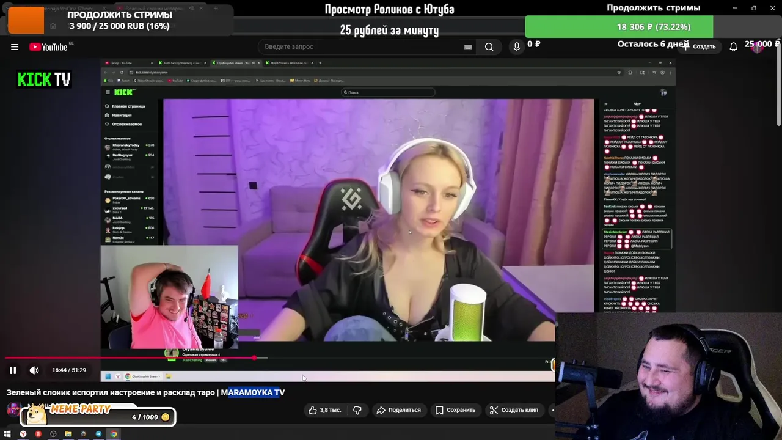Launch Yandex Browser from the taskbar
This screenshot has height=440, width=782.
[x=23, y=434]
